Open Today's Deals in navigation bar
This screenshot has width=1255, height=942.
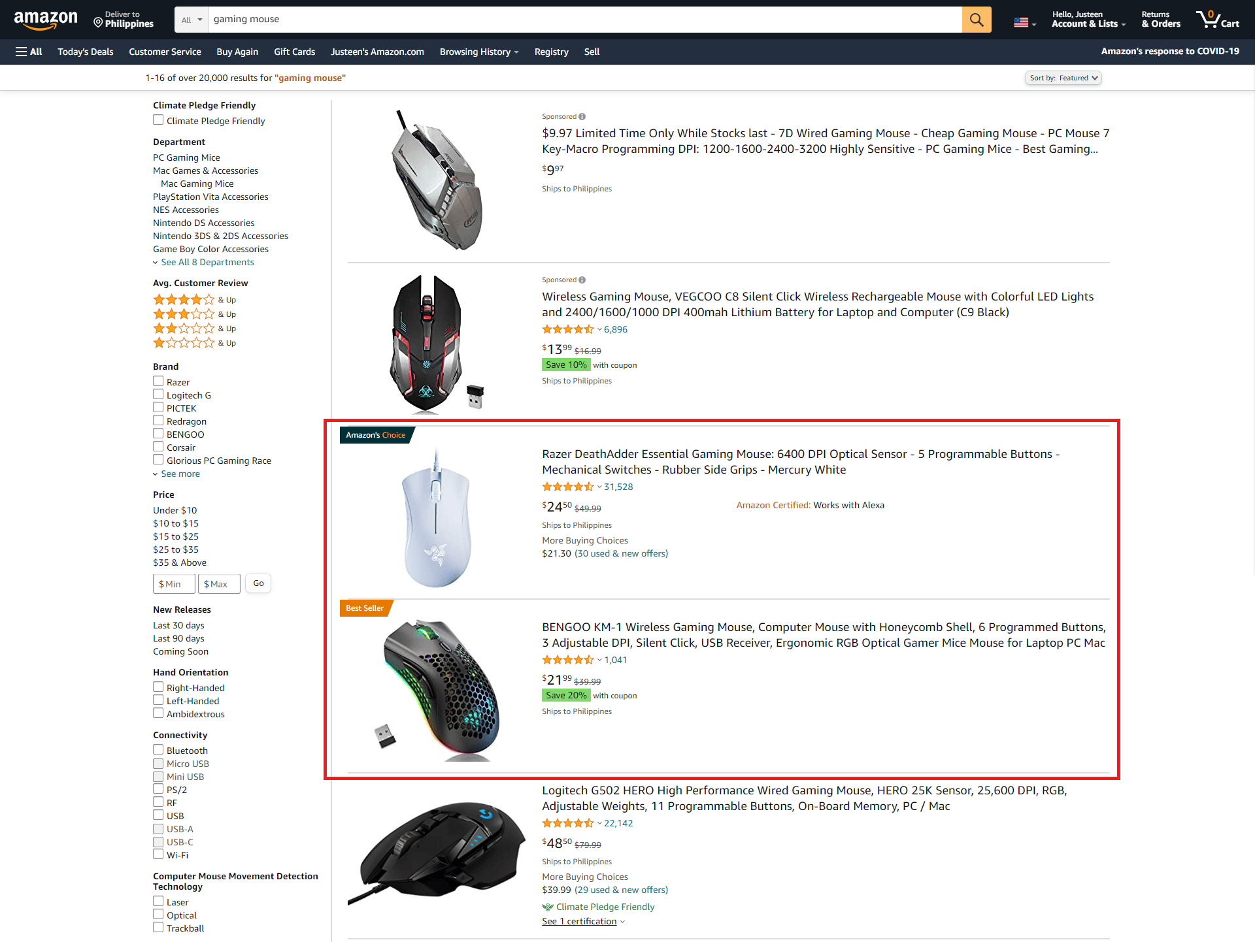[x=86, y=52]
